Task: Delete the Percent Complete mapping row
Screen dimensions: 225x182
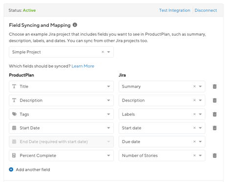Action: (x=215, y=156)
